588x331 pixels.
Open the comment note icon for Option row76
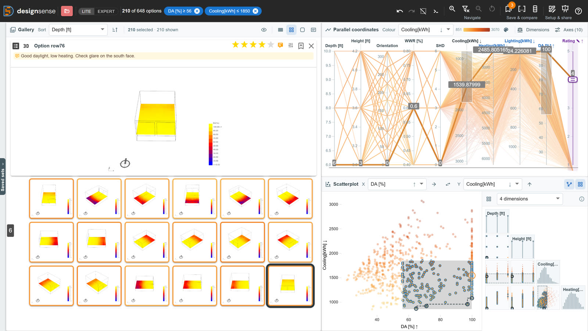[x=280, y=45]
